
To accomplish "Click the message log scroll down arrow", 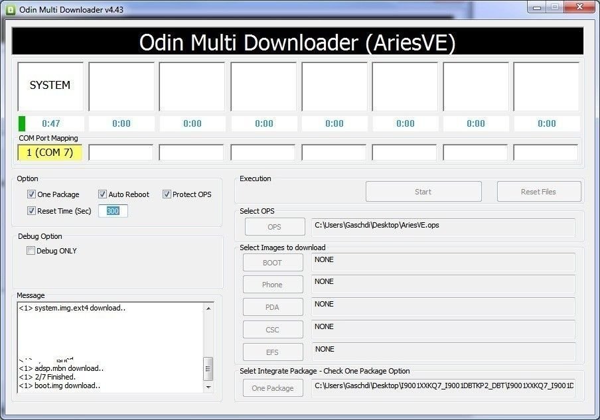I will [x=208, y=387].
